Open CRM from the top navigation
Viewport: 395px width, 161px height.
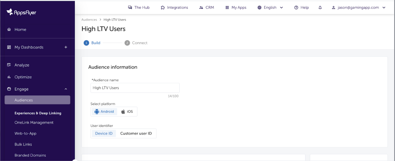pyautogui.click(x=207, y=7)
